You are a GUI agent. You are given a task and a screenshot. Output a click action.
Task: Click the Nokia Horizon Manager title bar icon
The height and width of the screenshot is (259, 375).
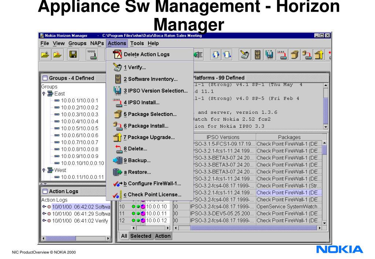pyautogui.click(x=42, y=35)
